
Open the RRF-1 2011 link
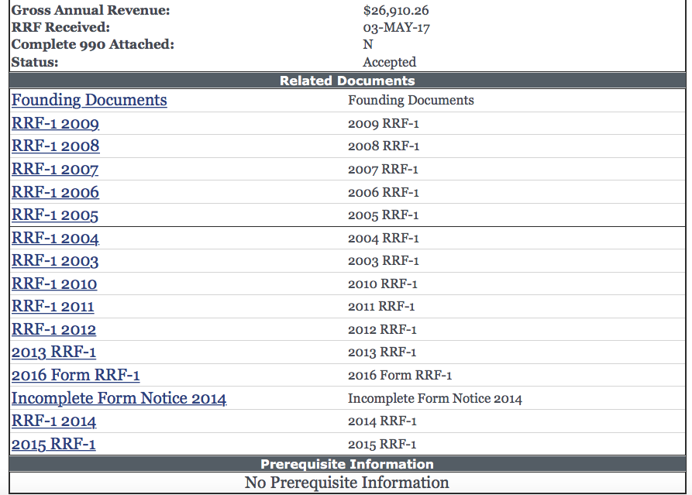tap(53, 307)
